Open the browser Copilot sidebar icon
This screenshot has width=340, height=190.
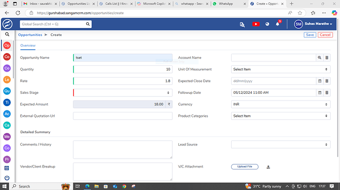[335, 13]
